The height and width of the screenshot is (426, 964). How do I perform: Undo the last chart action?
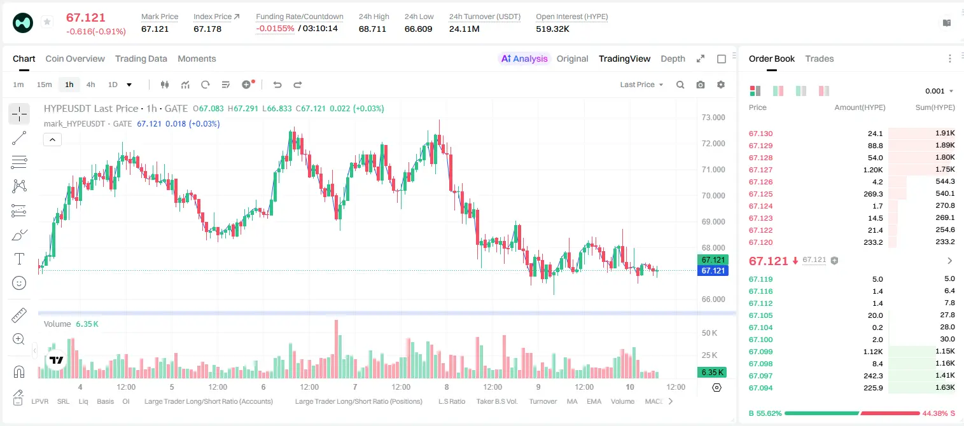277,85
